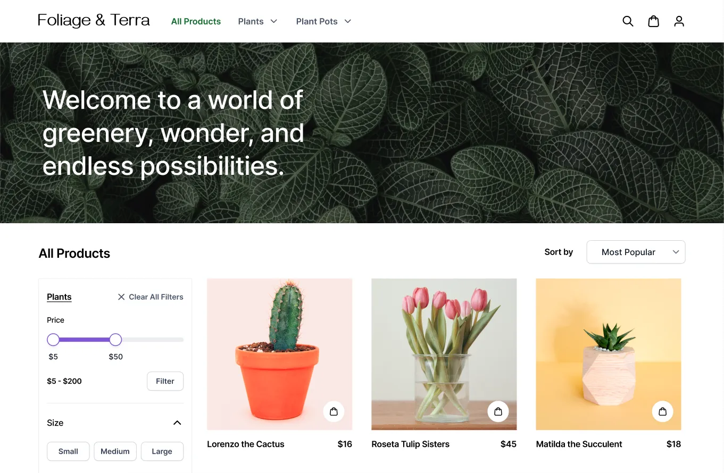Open the Plants navigation dropdown
The height and width of the screenshot is (473, 724).
click(x=257, y=21)
